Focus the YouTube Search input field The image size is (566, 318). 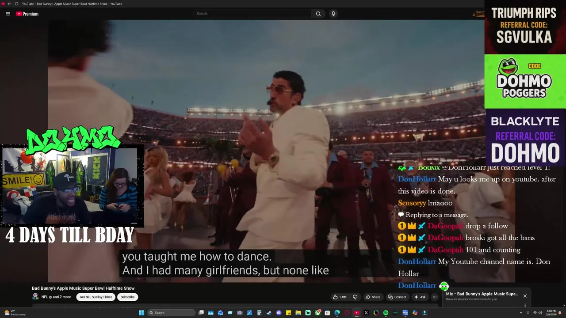pyautogui.click(x=252, y=14)
